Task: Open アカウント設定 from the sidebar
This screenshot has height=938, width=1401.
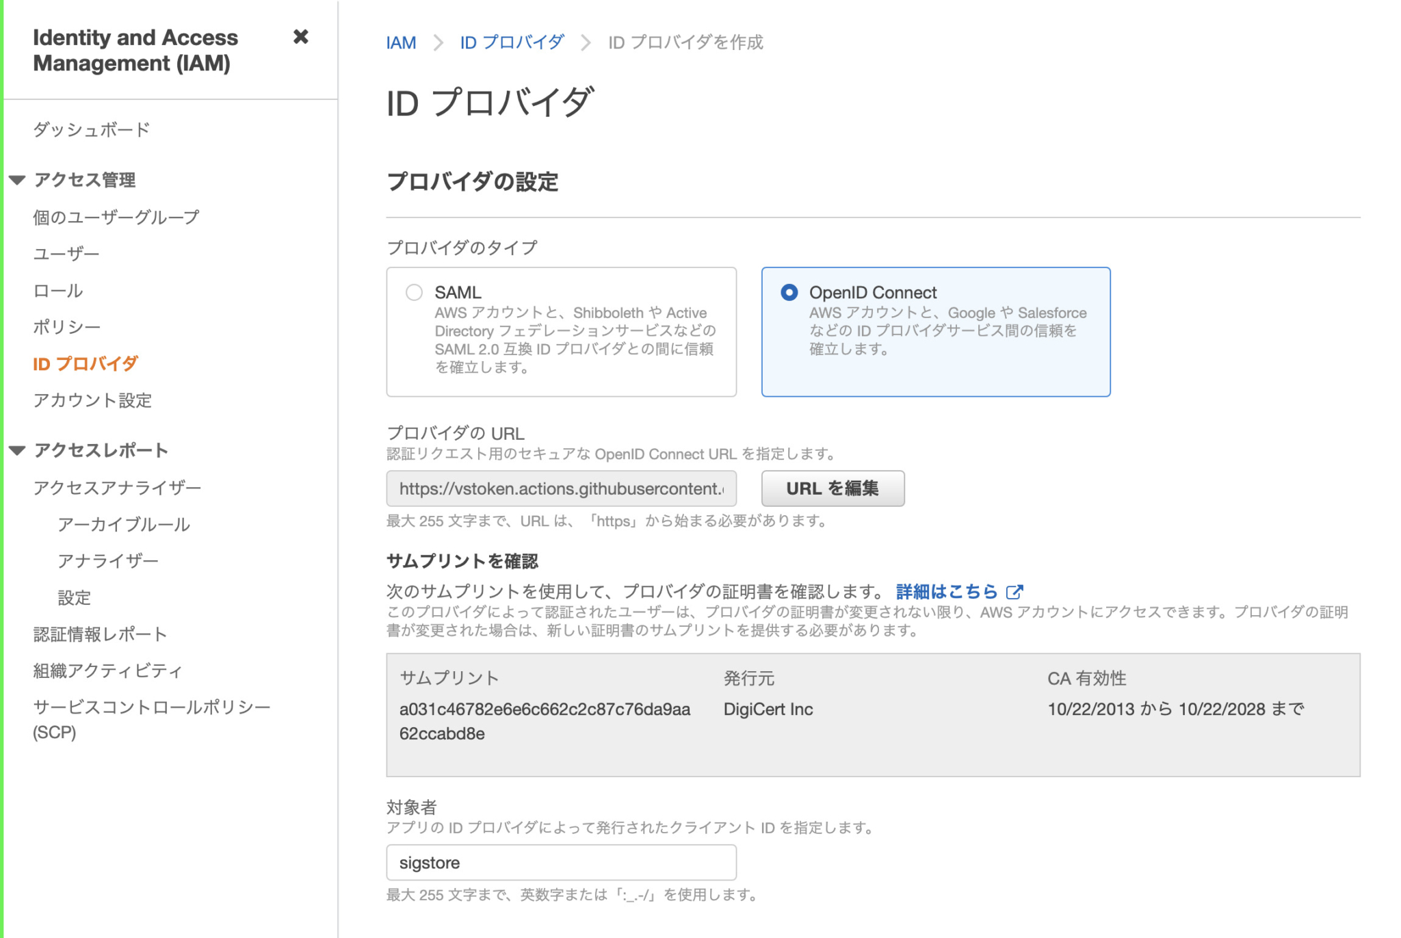Action: tap(92, 400)
